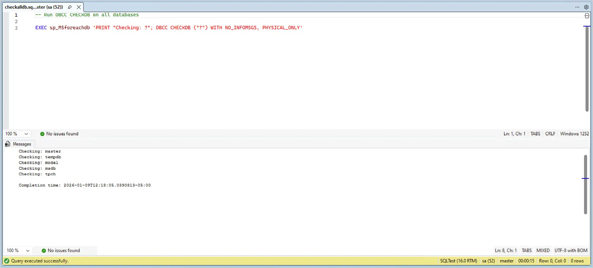593x268 pixels.
Task: Open the editor zoom 100 % dropdown
Action: click(17, 134)
